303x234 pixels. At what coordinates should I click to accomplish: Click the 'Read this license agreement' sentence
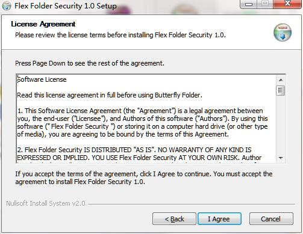(x=110, y=95)
